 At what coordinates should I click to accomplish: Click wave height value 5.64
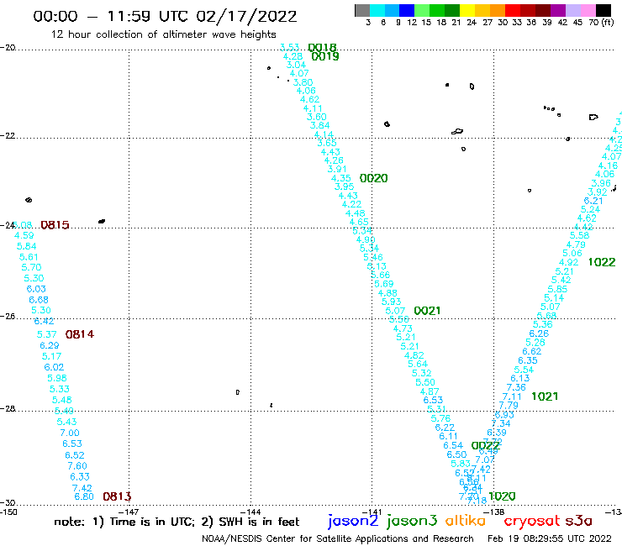pyautogui.click(x=418, y=364)
